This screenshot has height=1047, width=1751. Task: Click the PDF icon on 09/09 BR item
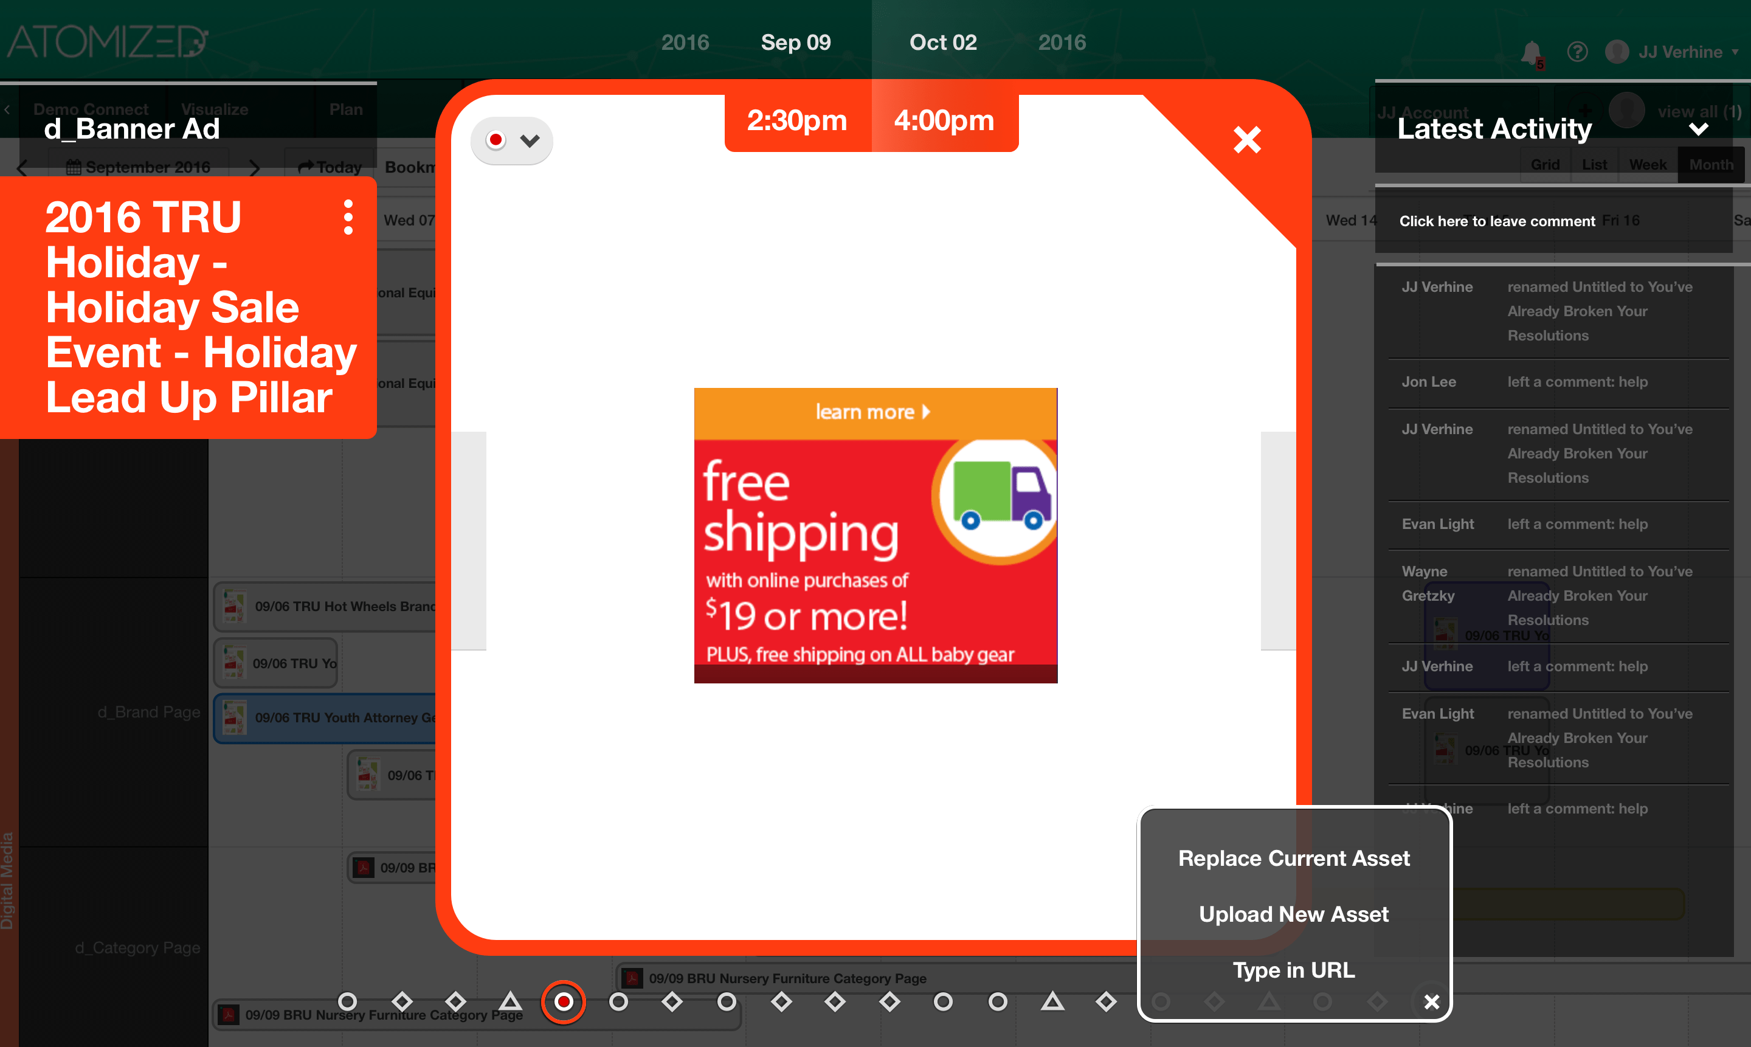[364, 868]
